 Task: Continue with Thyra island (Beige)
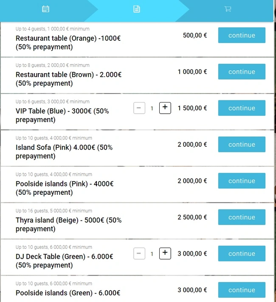coord(242,217)
